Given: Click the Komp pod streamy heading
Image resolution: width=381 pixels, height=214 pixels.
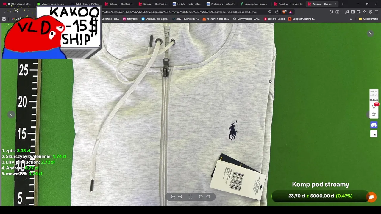Looking at the screenshot, I should (321, 184).
